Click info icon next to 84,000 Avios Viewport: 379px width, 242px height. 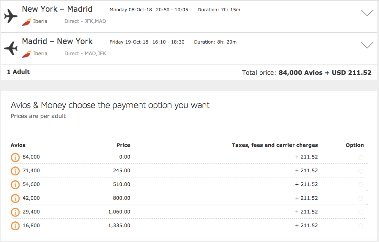pos(15,157)
